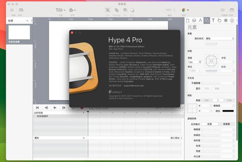This screenshot has height=162, width=242.
Task: Click the shadow Y offset field
Action: [206, 111]
